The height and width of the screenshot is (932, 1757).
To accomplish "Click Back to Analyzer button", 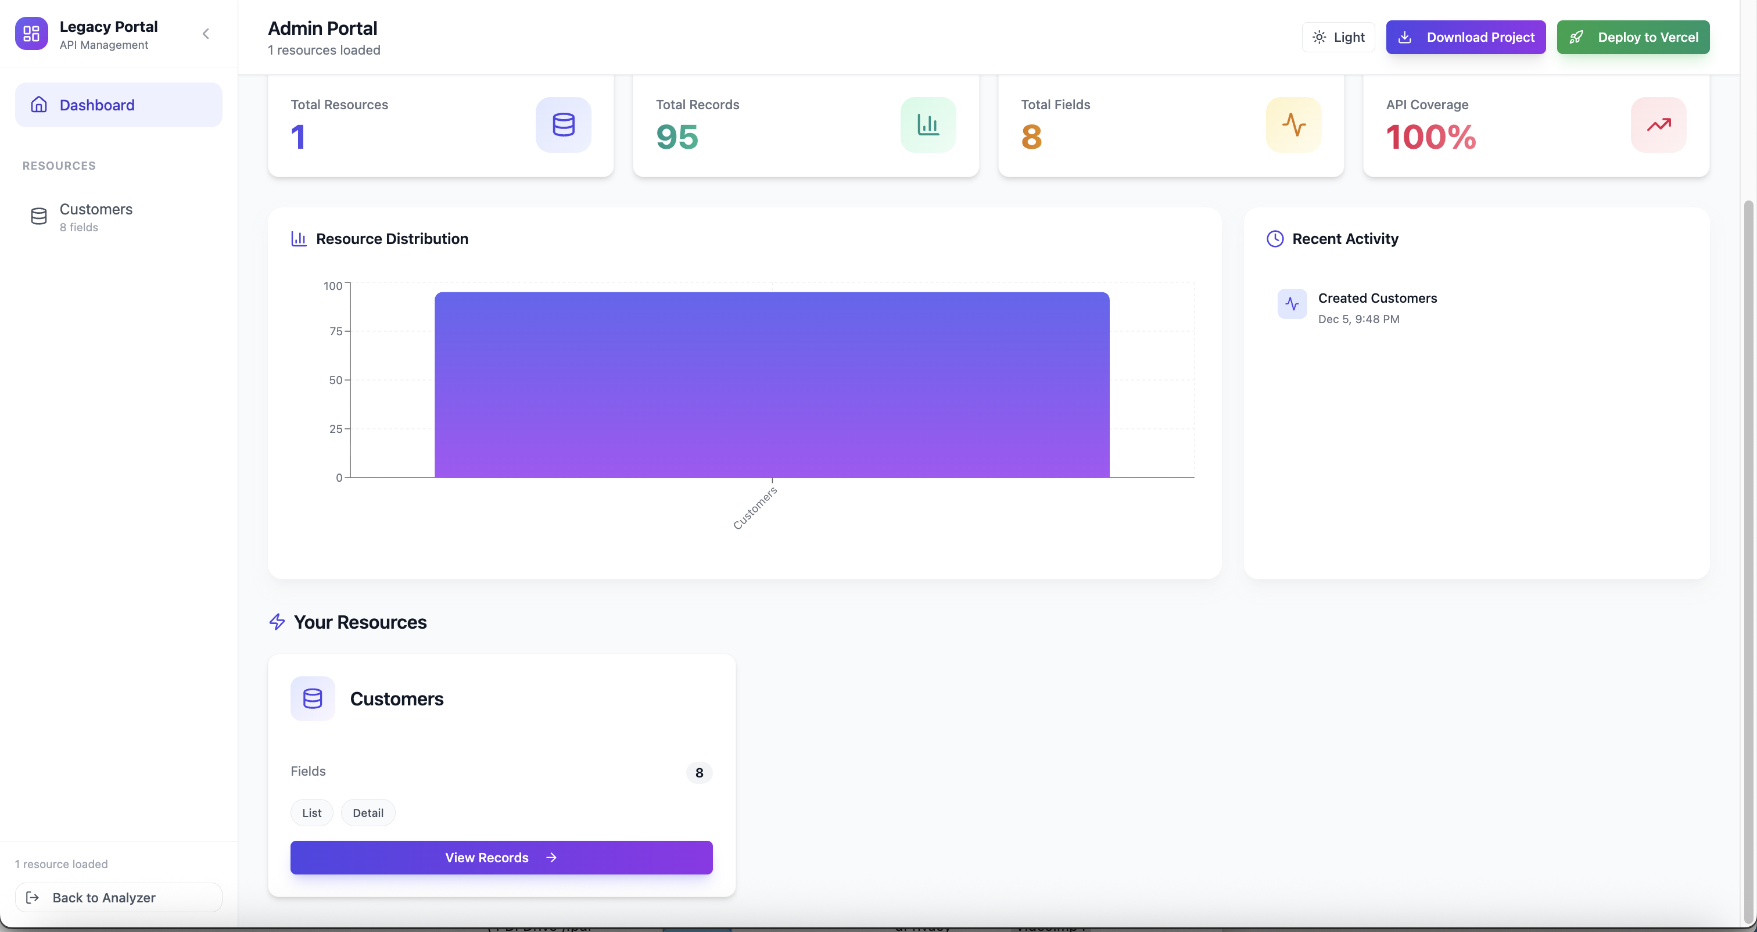I will pyautogui.click(x=119, y=898).
